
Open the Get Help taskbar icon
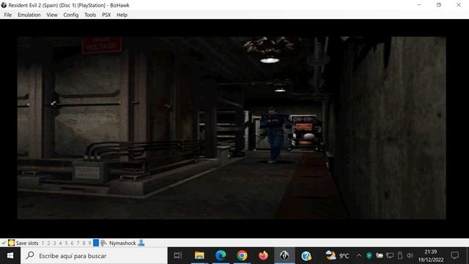306,256
